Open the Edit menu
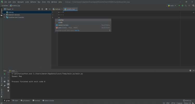The height and width of the screenshot is (104, 195). pos(10,2)
